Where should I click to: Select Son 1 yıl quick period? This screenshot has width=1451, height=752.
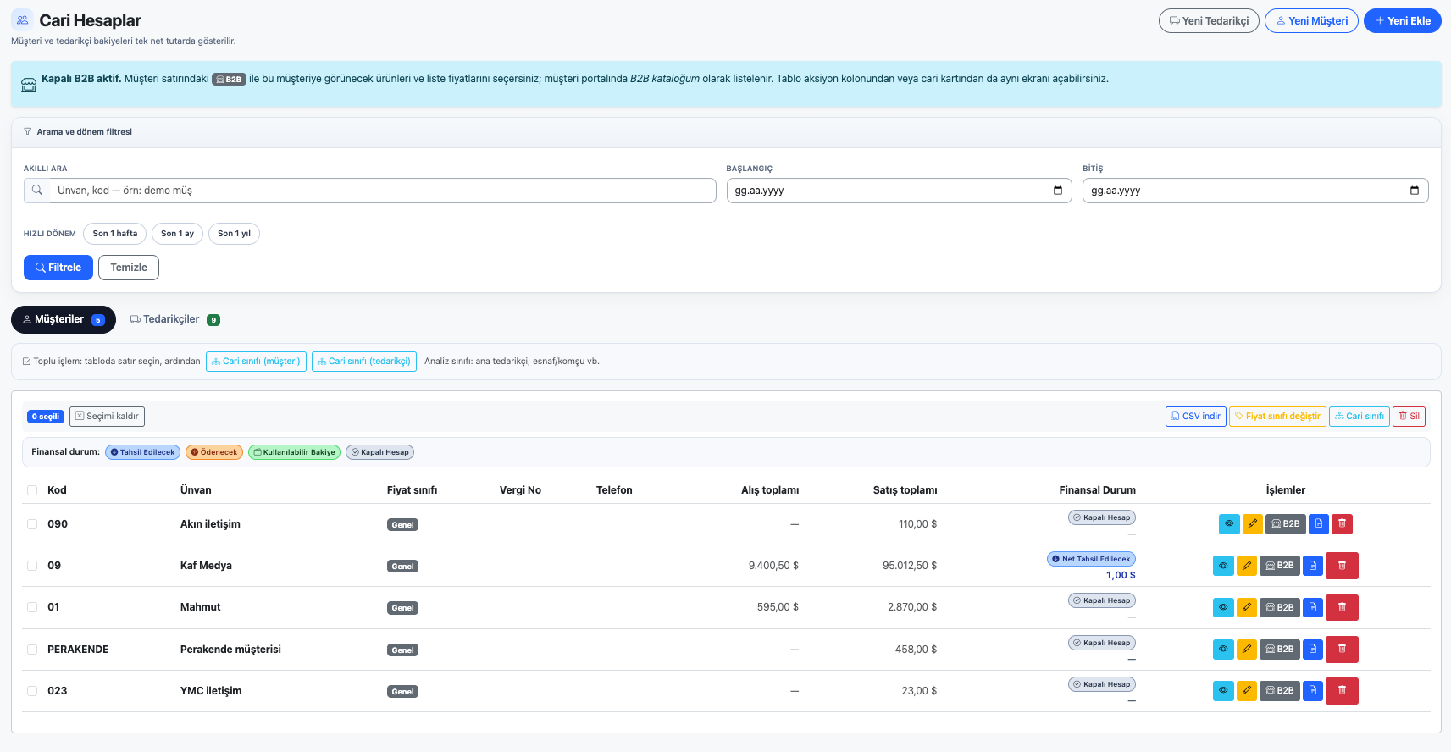point(234,234)
